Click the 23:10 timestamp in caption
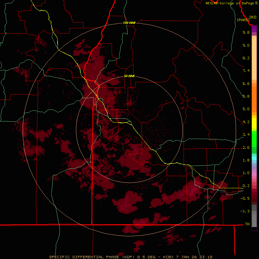 point(205,257)
